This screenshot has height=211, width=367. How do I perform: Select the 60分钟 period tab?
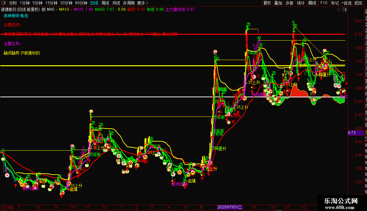pos(81,3)
